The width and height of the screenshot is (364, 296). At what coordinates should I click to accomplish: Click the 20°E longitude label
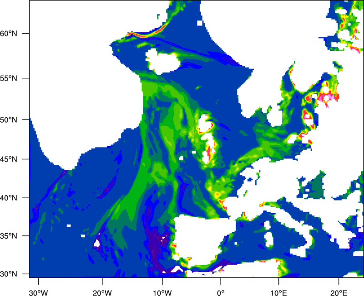pos(339,293)
